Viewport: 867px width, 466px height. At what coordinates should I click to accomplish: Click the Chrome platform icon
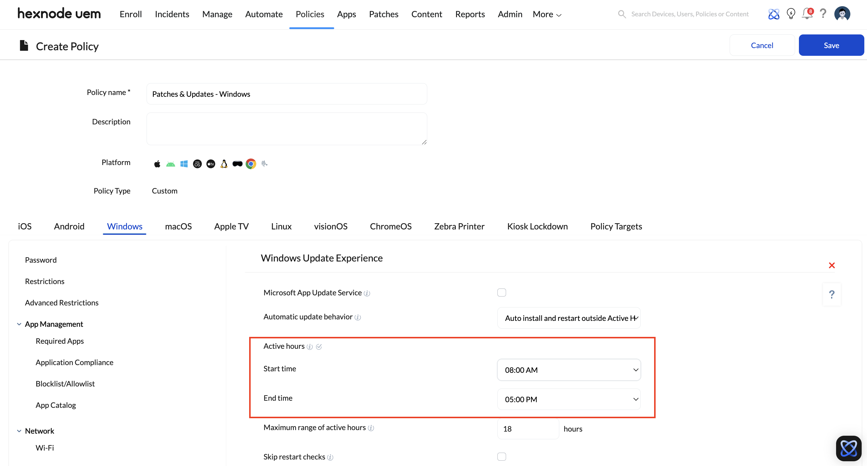point(251,164)
